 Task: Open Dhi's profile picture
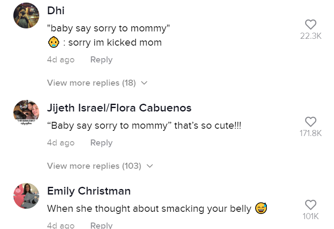coord(26,15)
